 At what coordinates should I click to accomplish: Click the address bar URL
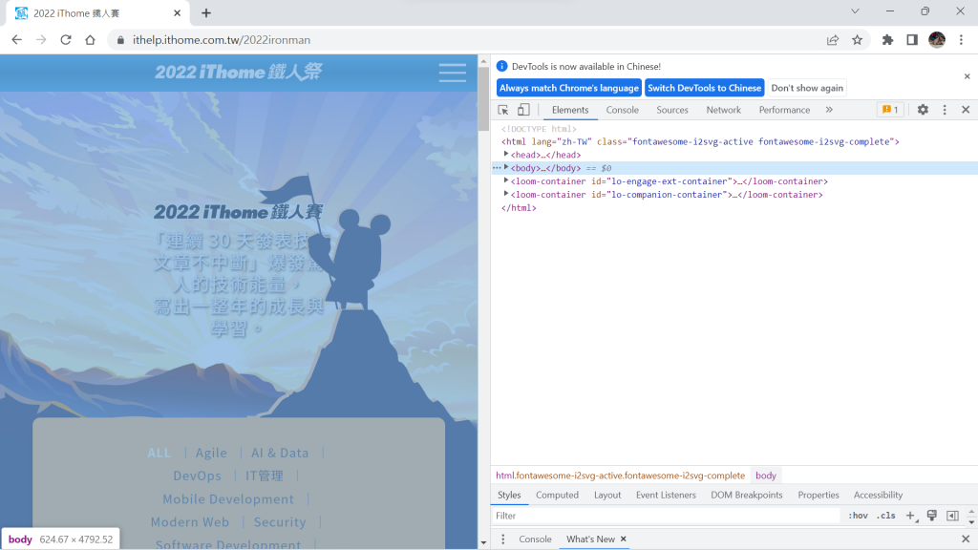(222, 40)
